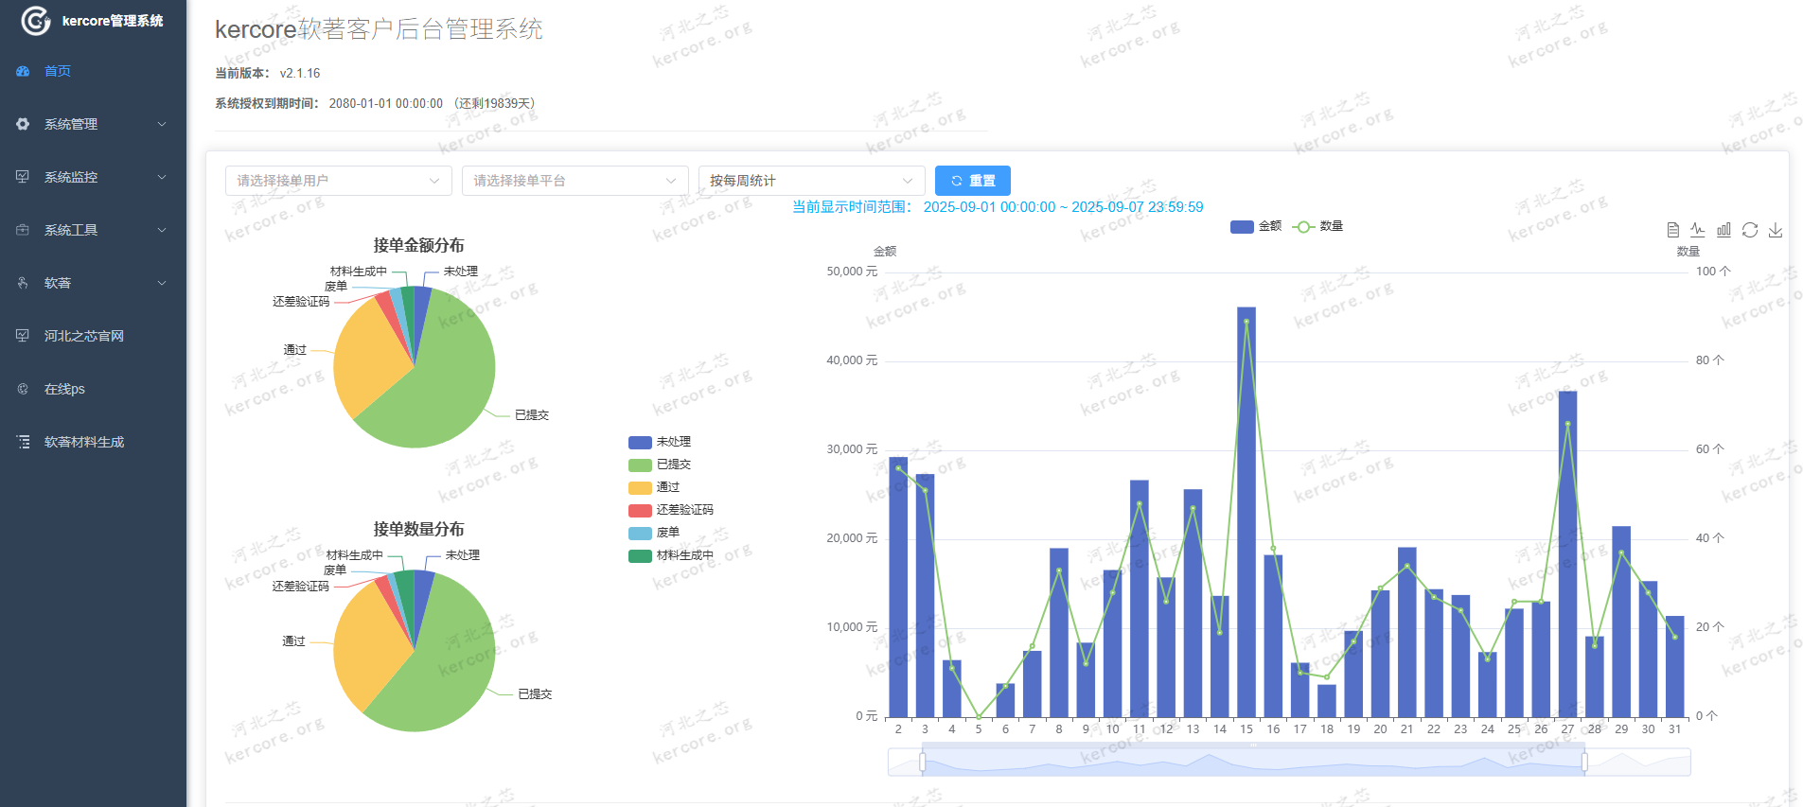
Task: Click the 50,000 元 axis label
Action: coord(852,272)
